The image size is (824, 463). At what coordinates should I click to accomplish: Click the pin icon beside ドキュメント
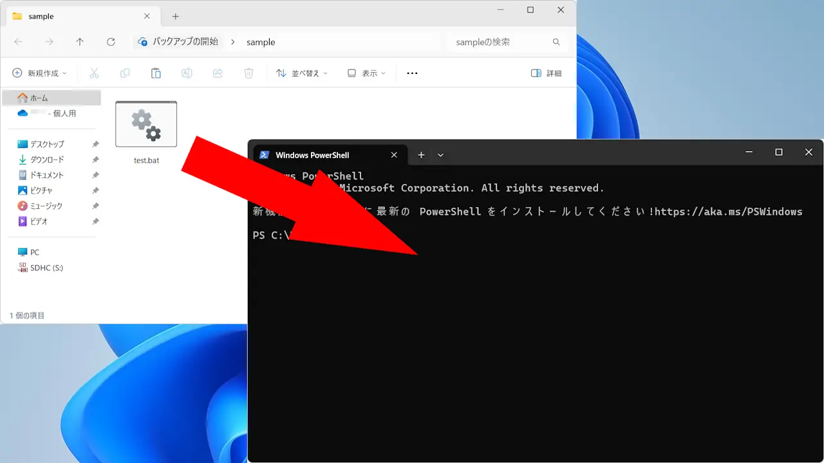pos(95,175)
